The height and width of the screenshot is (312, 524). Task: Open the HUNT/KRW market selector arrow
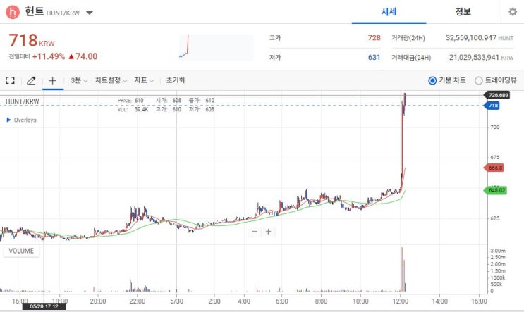[90, 13]
